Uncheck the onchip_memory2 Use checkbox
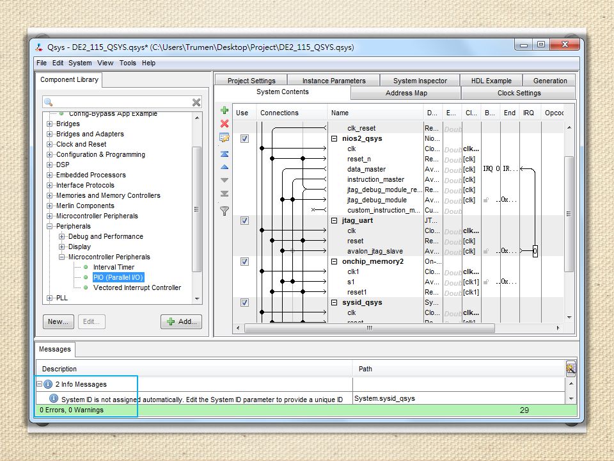Screen dimensions: 614x461 [244, 261]
